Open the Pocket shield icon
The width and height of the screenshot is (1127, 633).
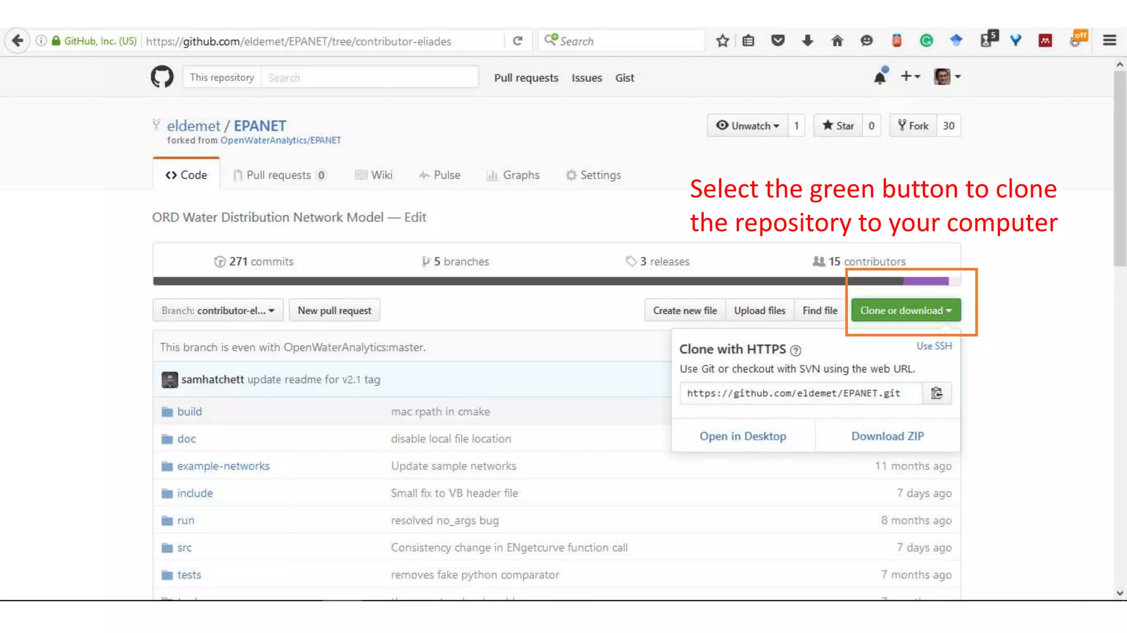click(x=778, y=41)
